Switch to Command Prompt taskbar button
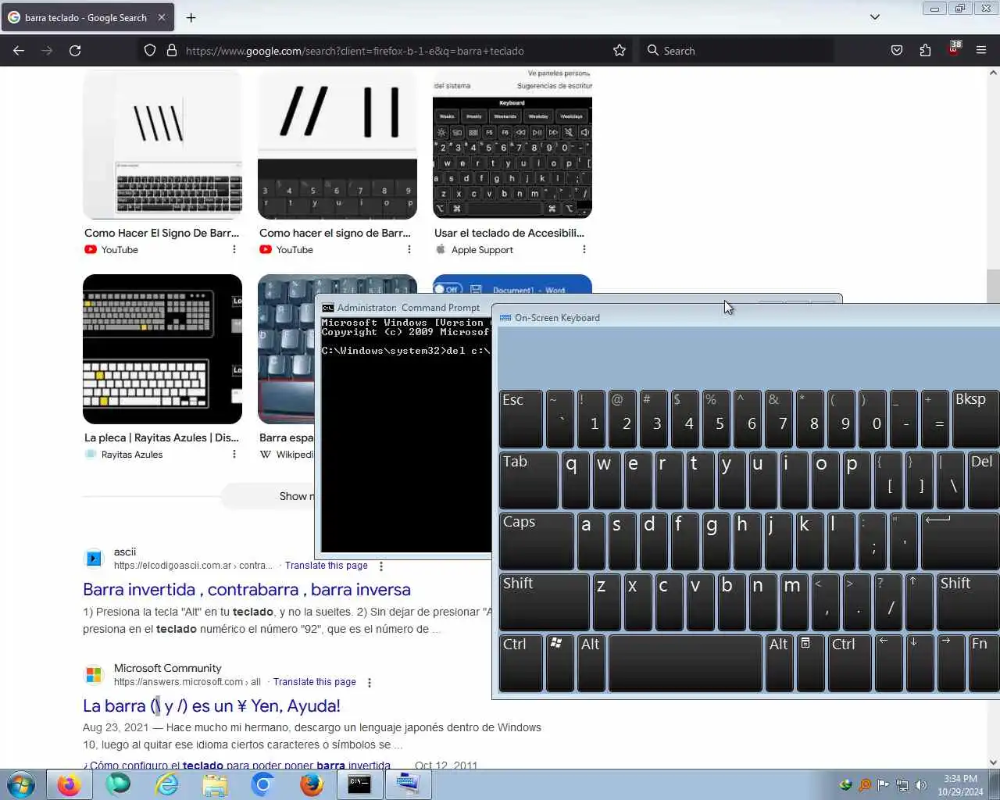This screenshot has height=800, width=1000. [359, 784]
